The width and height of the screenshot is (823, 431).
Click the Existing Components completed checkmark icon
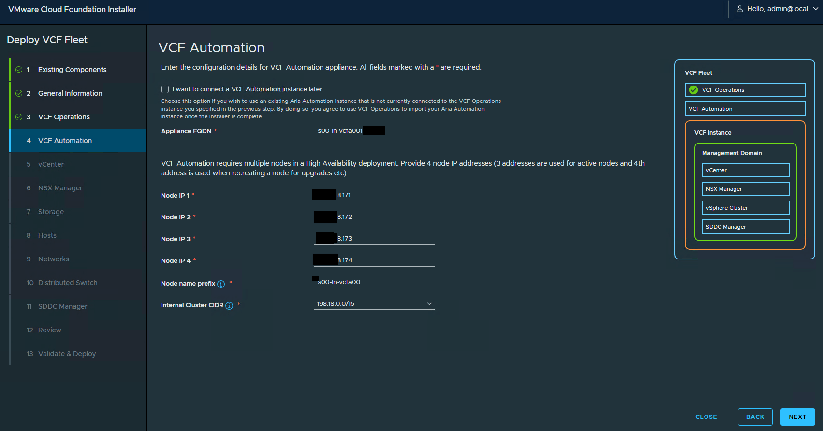coord(19,70)
